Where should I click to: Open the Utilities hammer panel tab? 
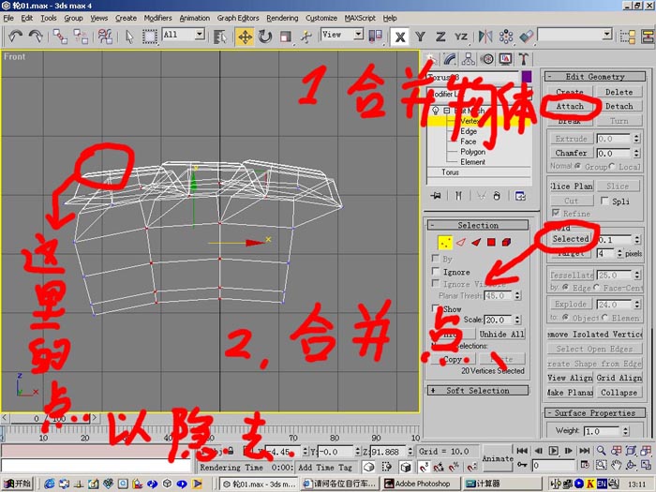point(524,59)
